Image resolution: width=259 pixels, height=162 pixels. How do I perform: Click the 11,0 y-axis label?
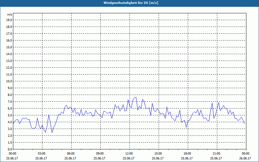coord(9,75)
